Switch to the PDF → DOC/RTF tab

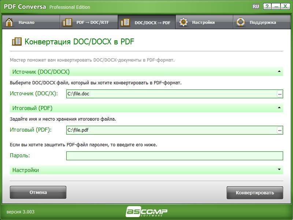(x=89, y=22)
